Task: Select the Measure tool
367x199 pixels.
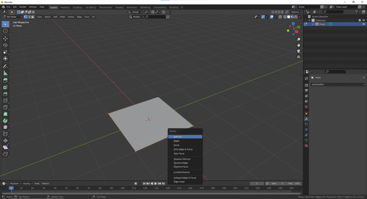Action: (5, 73)
